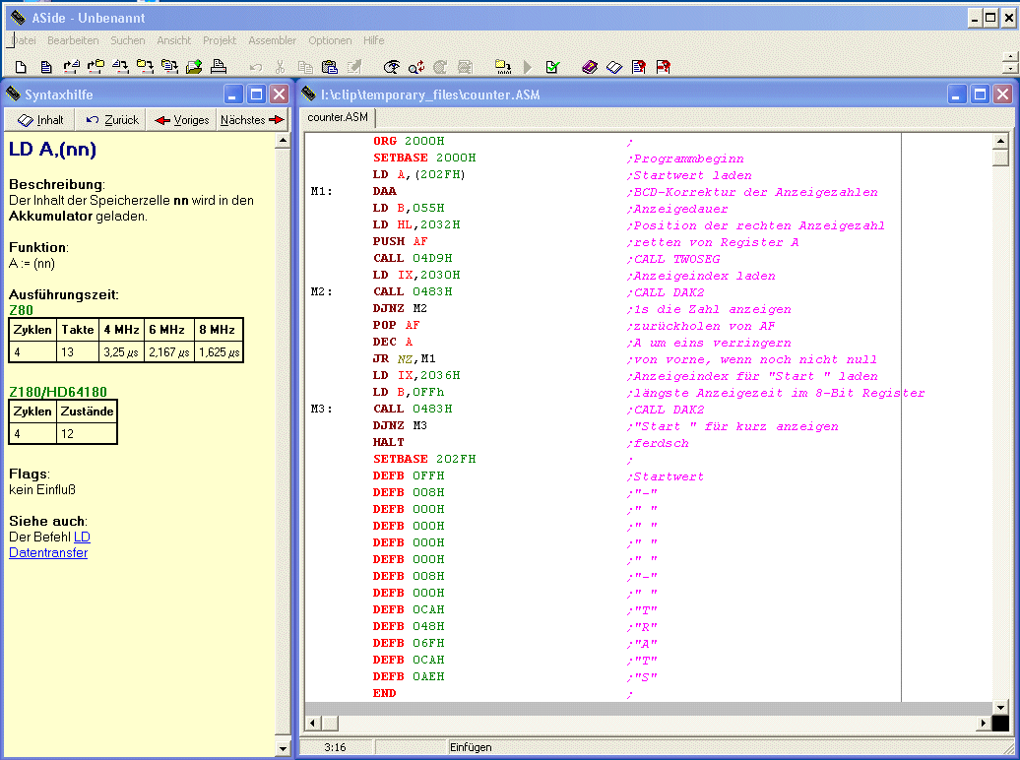The image size is (1020, 760).
Task: Click the grayed-out undo arrow icon
Action: click(x=256, y=66)
